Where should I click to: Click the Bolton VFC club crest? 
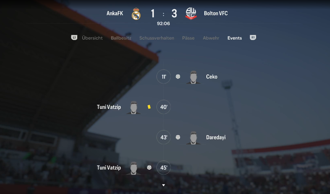[x=191, y=14]
